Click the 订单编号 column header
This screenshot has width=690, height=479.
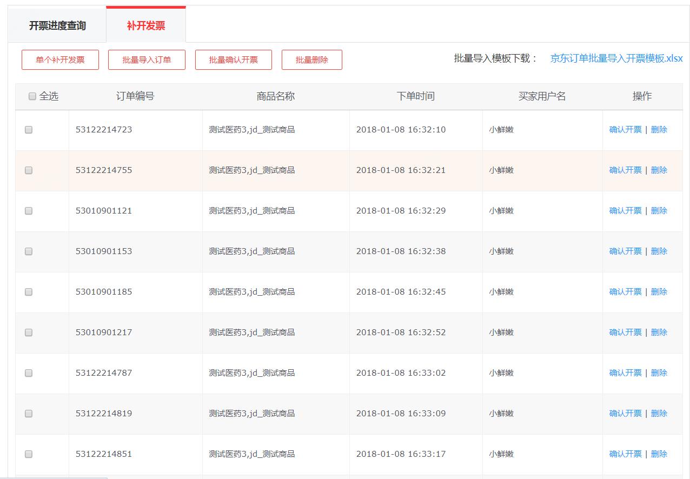[135, 96]
